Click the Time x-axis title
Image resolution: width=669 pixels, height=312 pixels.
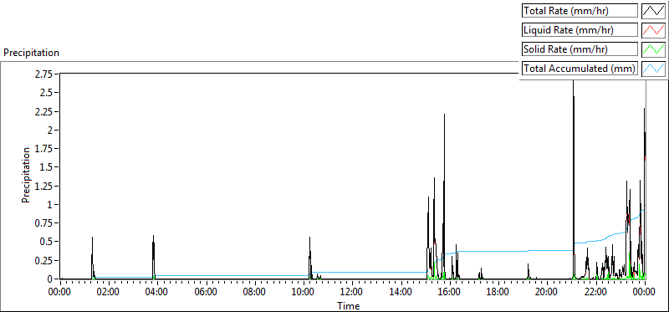coord(349,305)
